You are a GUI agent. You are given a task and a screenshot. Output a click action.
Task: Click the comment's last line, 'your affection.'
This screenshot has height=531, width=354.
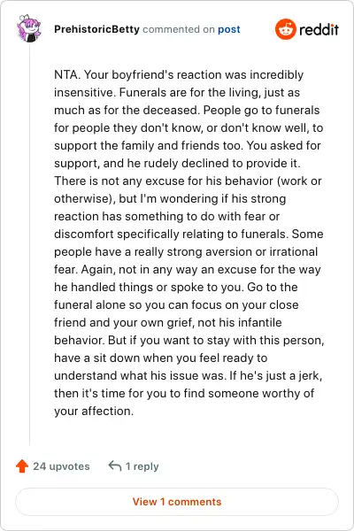[94, 412]
